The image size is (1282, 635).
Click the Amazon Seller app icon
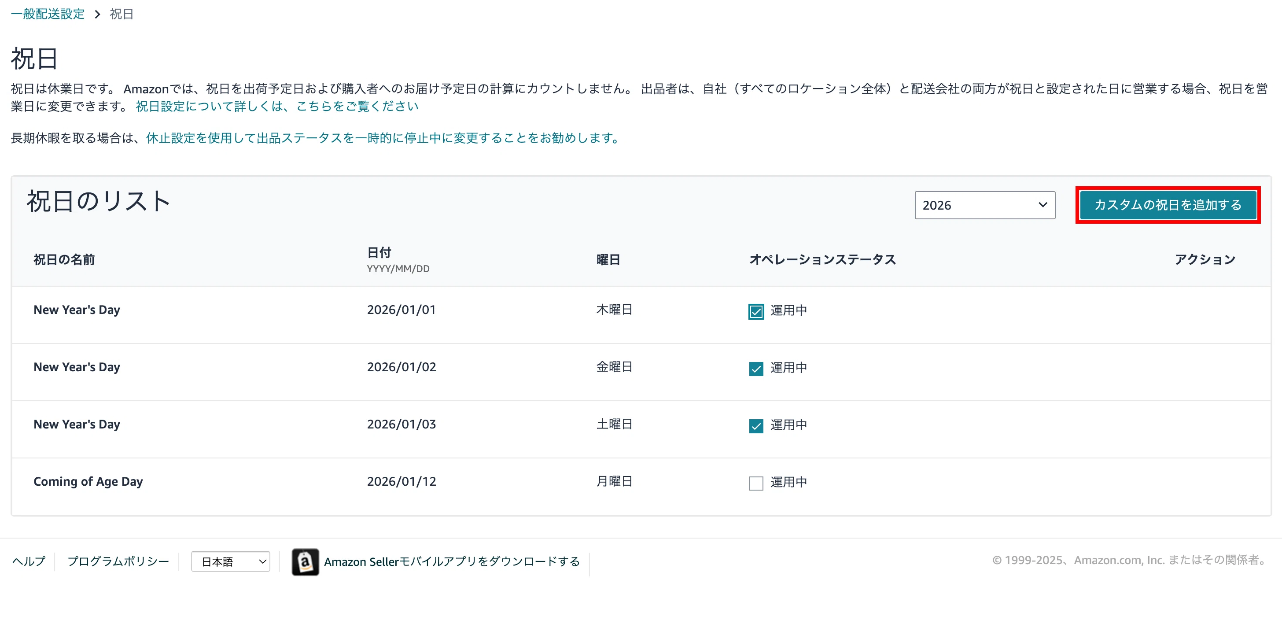pos(305,562)
